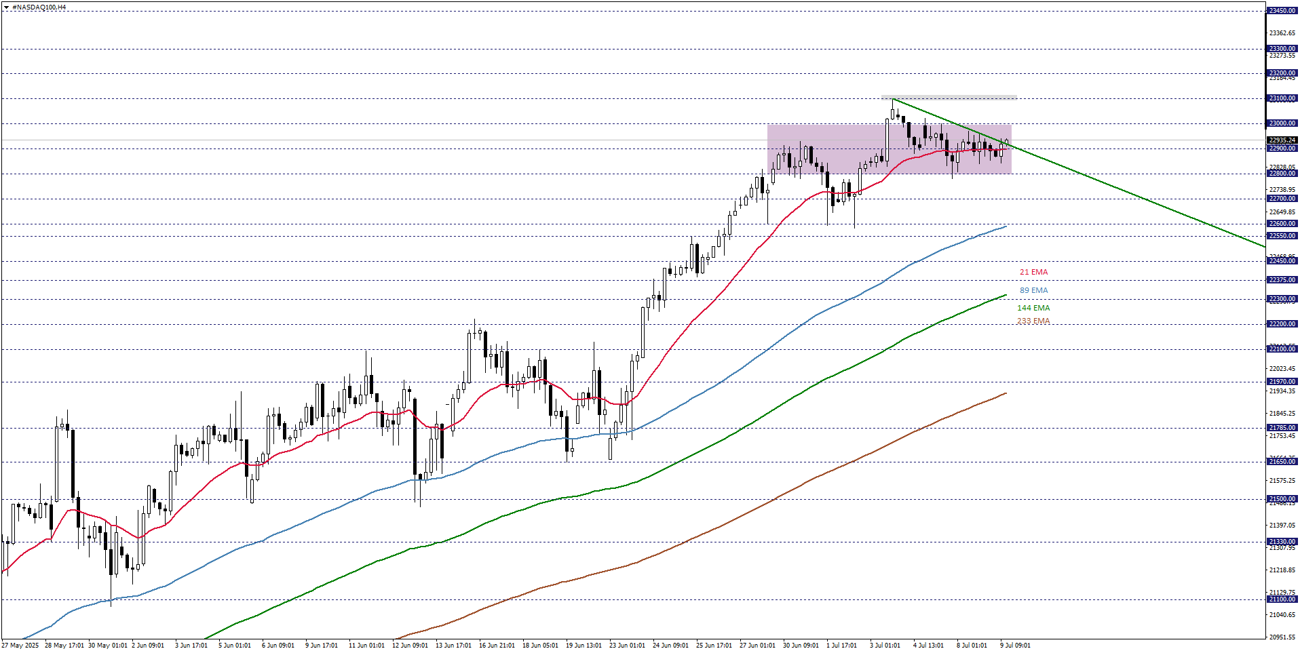Click the 23100.00 level label
The height and width of the screenshot is (653, 1300).
point(1282,98)
